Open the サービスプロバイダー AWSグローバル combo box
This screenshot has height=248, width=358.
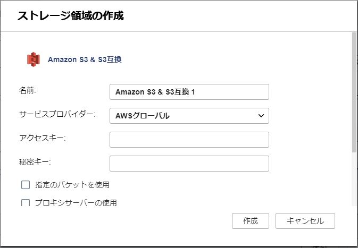click(x=189, y=116)
